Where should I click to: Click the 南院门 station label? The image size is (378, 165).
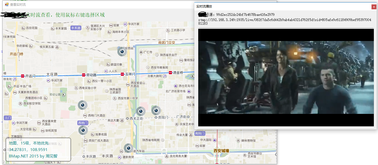click(200, 133)
